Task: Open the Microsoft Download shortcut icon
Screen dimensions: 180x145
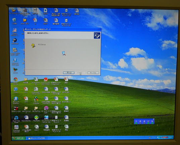Action: [x=16, y=99]
